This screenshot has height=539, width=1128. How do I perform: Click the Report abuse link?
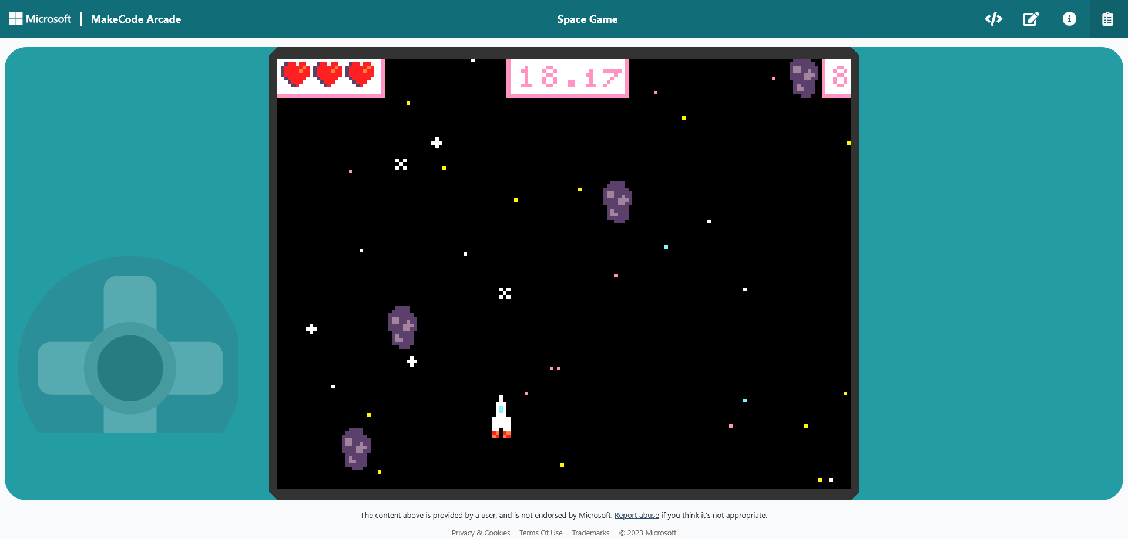[x=637, y=516]
